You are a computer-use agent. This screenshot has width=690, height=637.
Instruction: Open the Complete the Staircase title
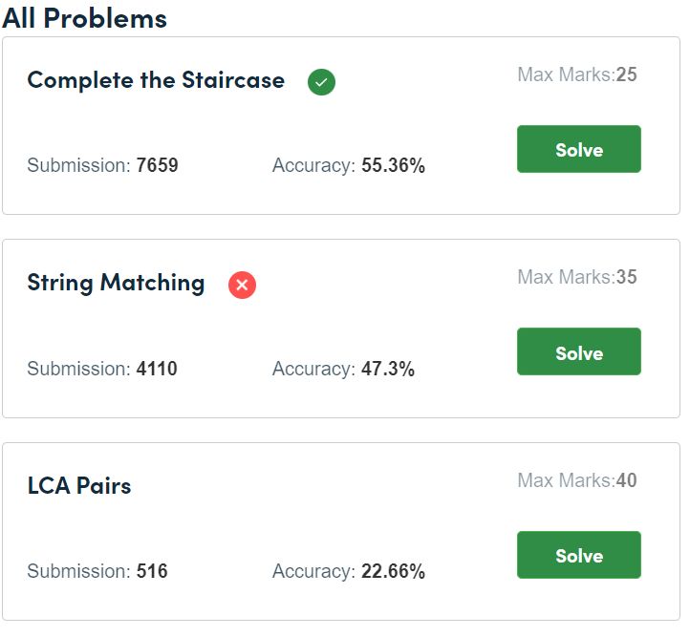click(156, 80)
